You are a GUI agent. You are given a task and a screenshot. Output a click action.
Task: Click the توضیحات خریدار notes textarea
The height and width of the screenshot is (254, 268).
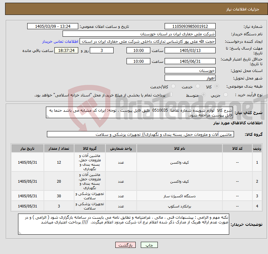pyautogui.click(x=123, y=224)
